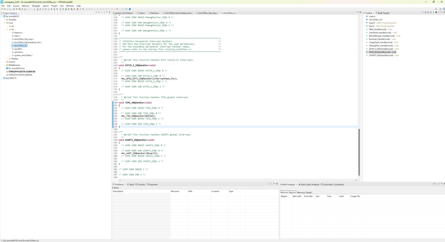Collapse the Src folder

[7, 29]
